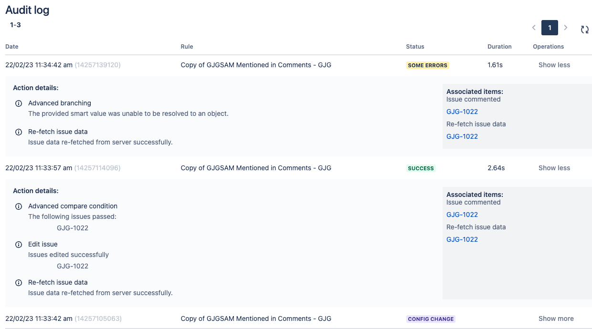Click the refresh audit log icon
This screenshot has width=592, height=329.
(584, 30)
